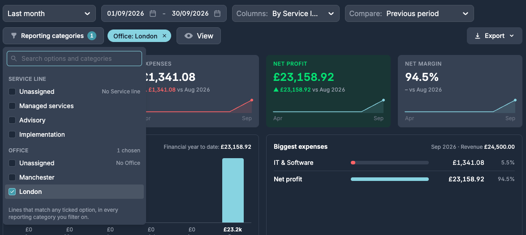
Task: Click the 5.5% IT & Software share
Action: pyautogui.click(x=508, y=163)
